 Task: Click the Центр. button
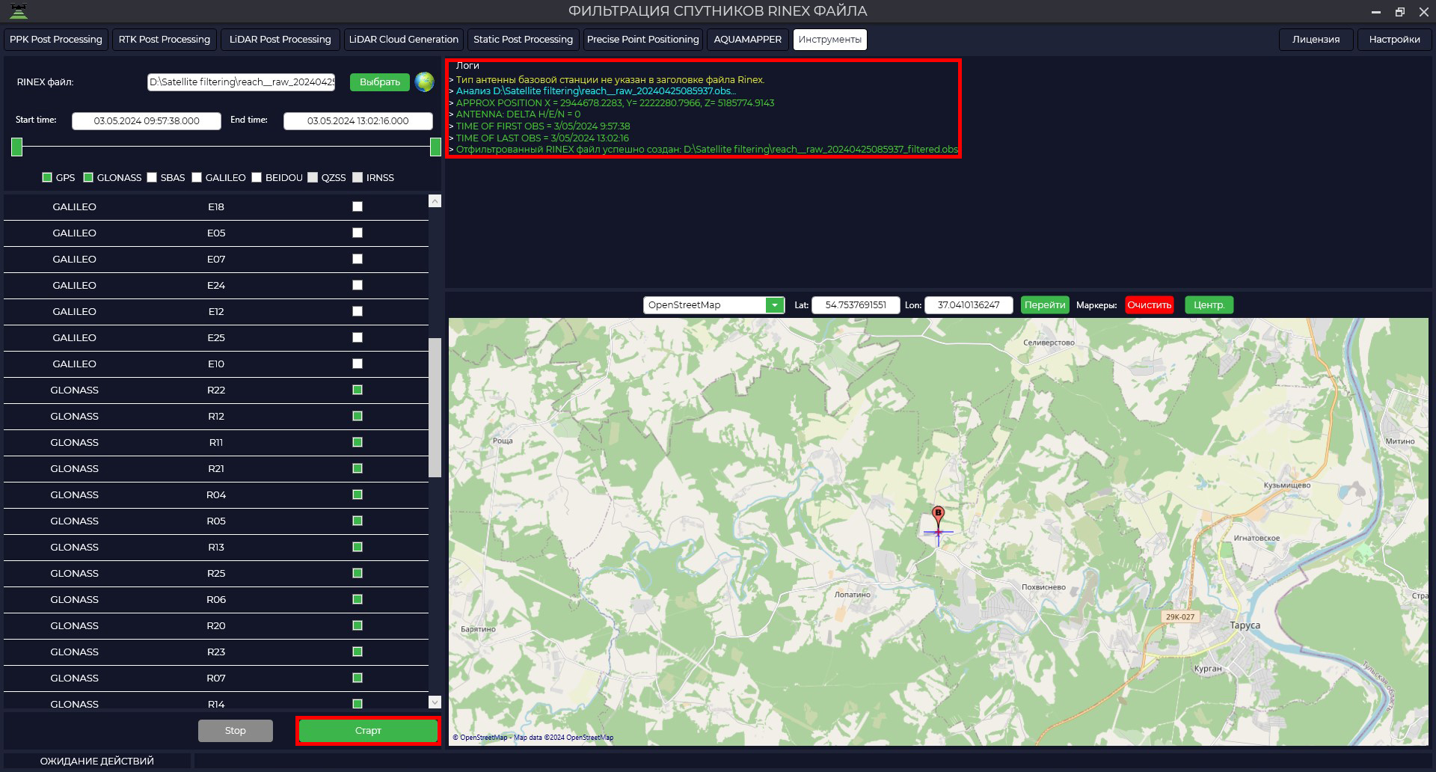click(x=1209, y=305)
